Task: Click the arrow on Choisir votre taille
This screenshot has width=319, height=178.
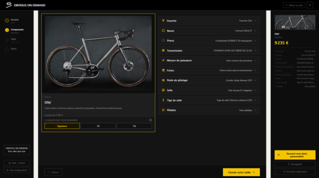Action: click(253, 172)
